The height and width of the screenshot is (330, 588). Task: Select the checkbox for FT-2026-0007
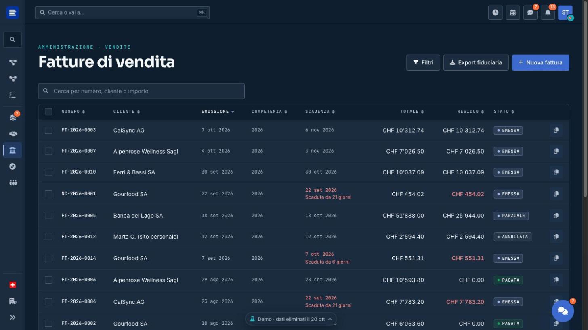coord(48,151)
